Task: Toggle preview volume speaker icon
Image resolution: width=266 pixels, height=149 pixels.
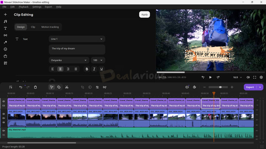Action: click(248, 77)
